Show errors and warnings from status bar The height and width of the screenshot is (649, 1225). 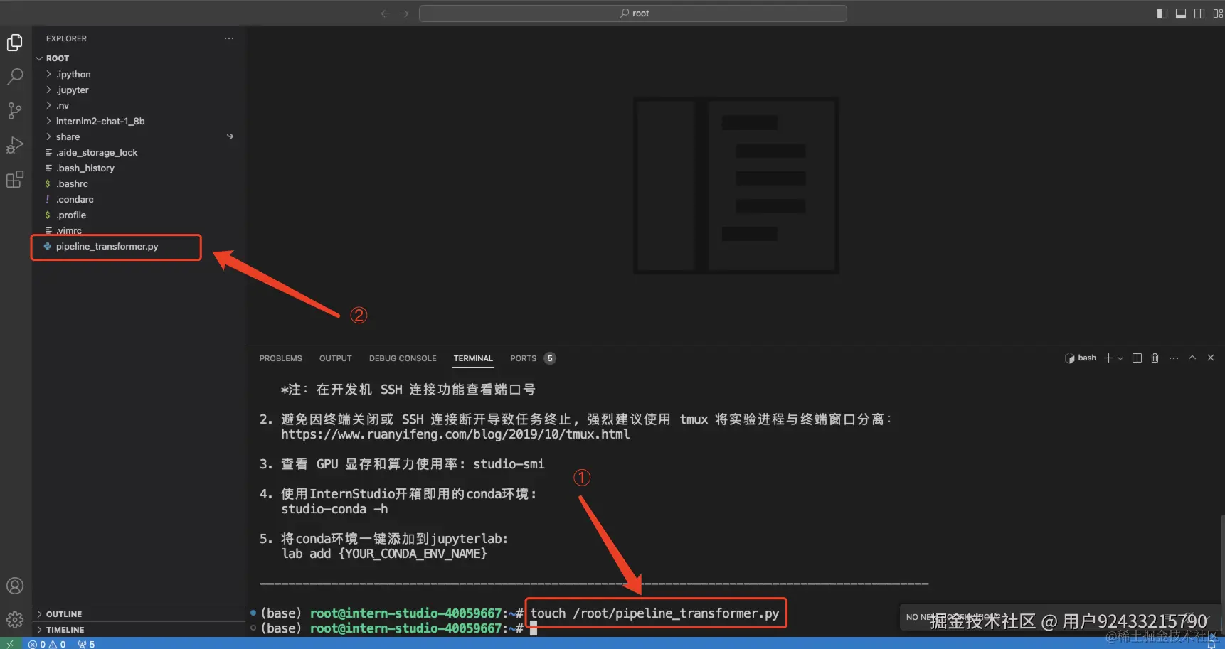(47, 644)
